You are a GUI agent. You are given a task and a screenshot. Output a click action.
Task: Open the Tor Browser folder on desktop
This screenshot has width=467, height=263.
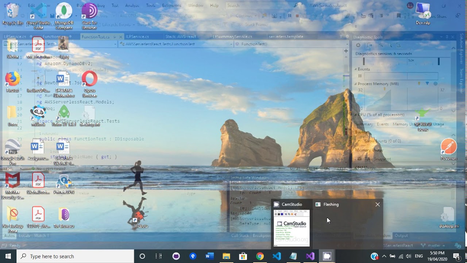click(x=64, y=217)
